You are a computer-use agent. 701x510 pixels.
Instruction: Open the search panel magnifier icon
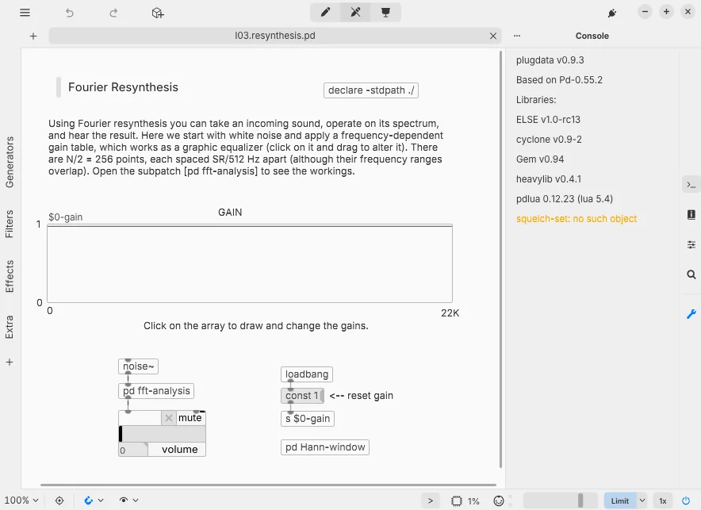(x=691, y=274)
